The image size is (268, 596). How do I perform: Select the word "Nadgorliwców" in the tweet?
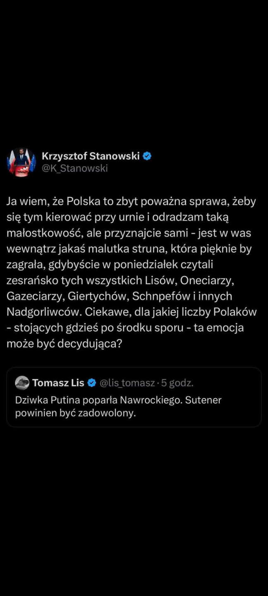44,312
